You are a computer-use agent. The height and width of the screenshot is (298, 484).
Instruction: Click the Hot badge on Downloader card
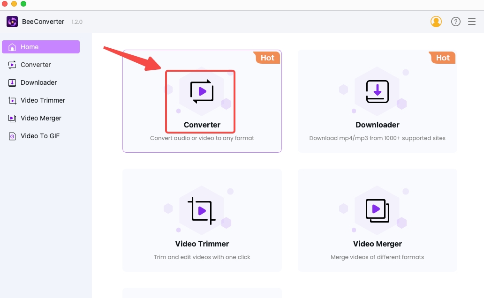pos(442,58)
